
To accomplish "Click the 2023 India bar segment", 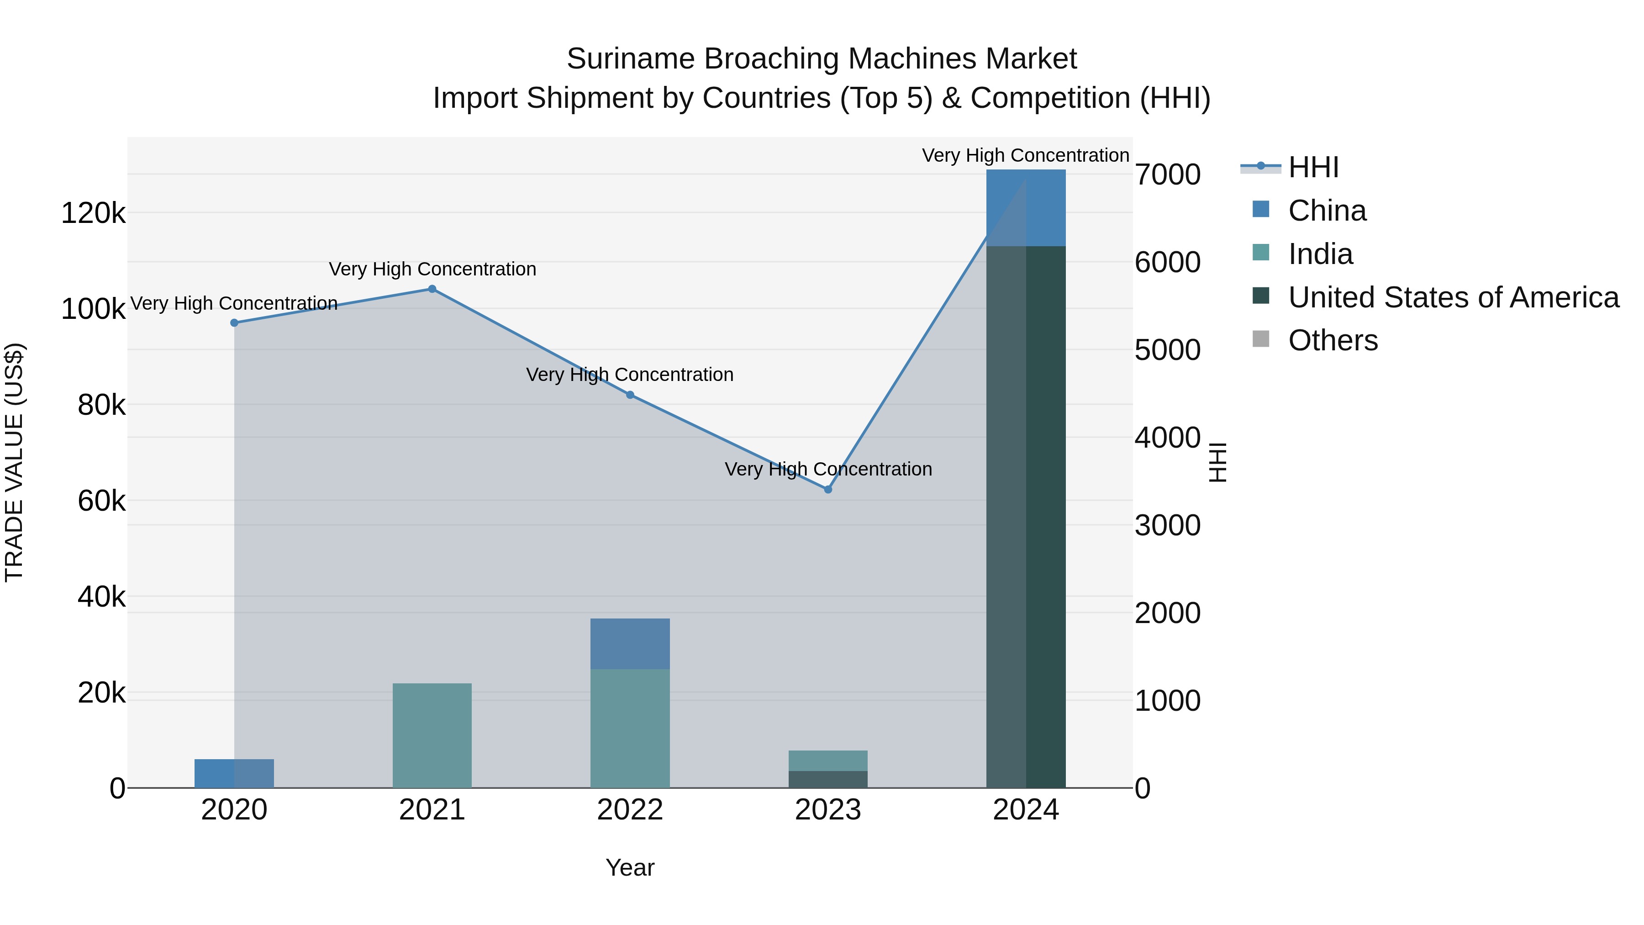I will [x=828, y=761].
